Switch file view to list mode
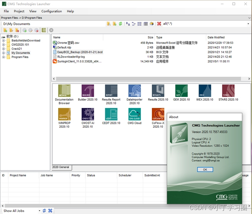 [x=140, y=24]
